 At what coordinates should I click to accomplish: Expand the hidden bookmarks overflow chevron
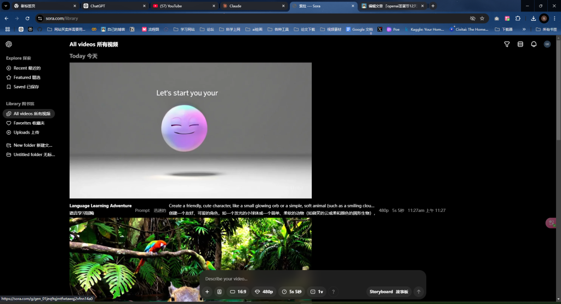click(x=524, y=29)
